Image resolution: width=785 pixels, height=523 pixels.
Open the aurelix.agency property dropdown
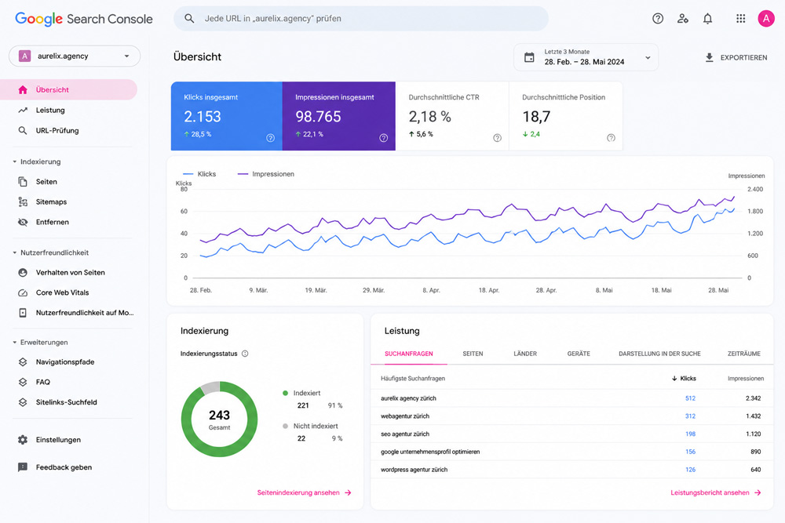pyautogui.click(x=75, y=56)
